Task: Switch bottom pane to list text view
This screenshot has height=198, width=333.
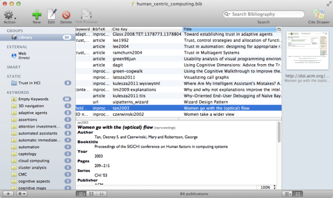Action: pyautogui.click(x=81, y=194)
